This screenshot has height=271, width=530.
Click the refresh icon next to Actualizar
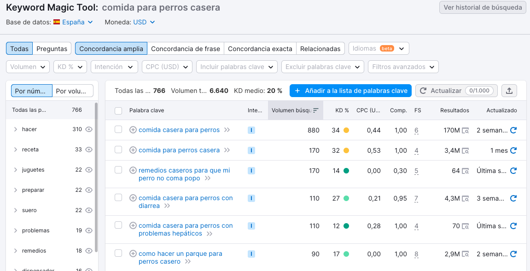423,91
